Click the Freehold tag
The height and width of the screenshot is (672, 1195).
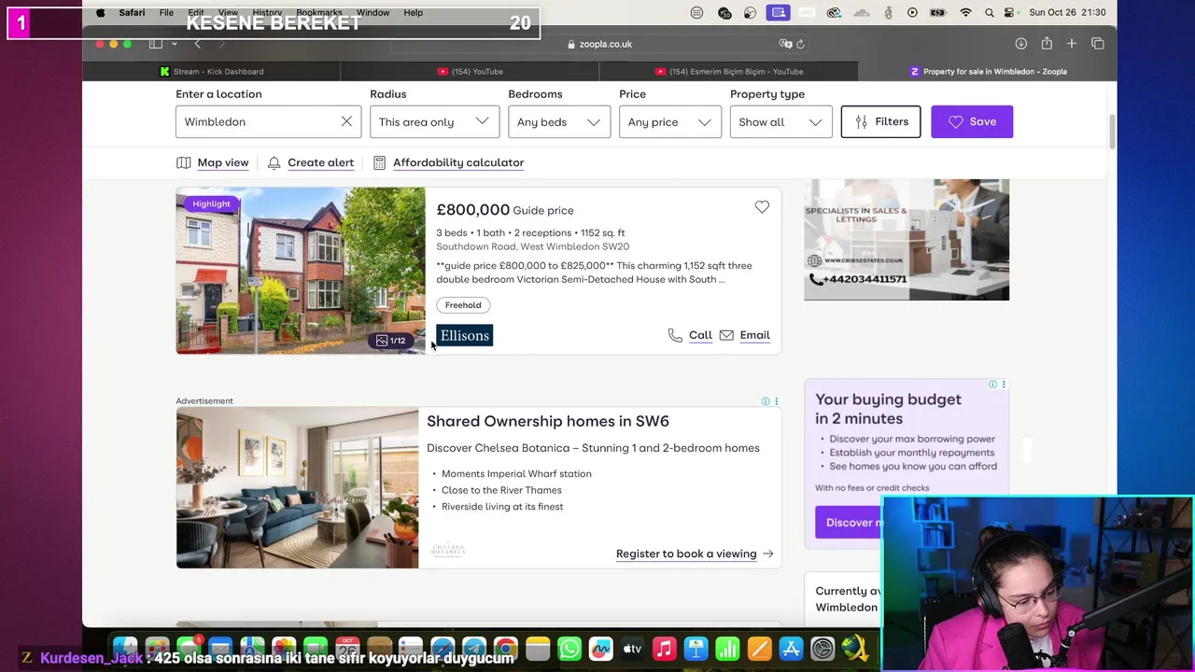point(463,305)
